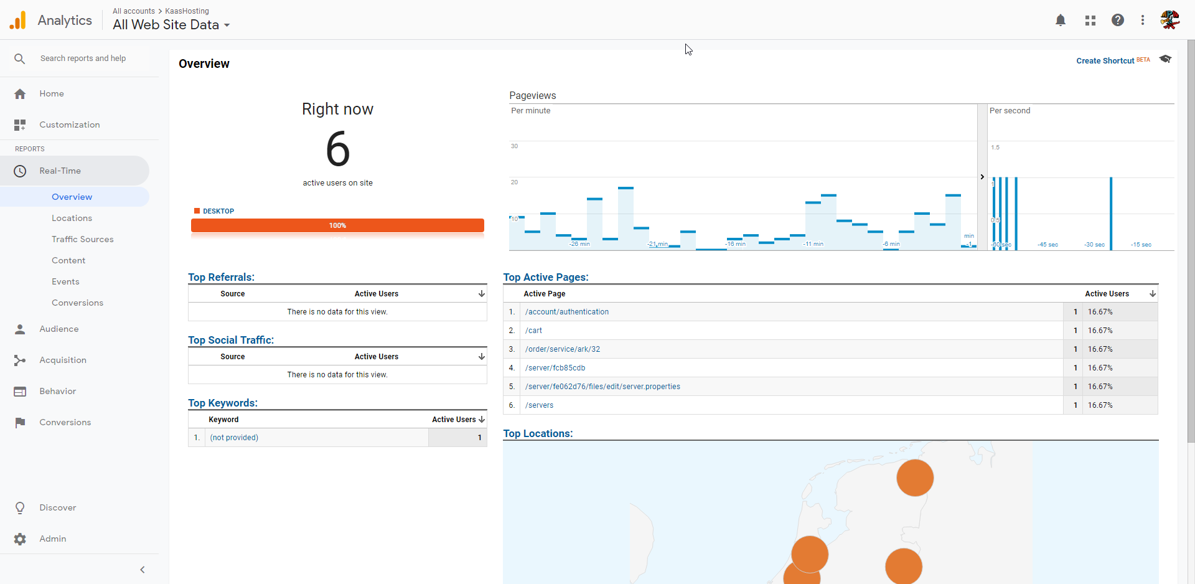Click the graduation cap education icon
Viewport: 1195px width, 584px height.
click(1166, 59)
